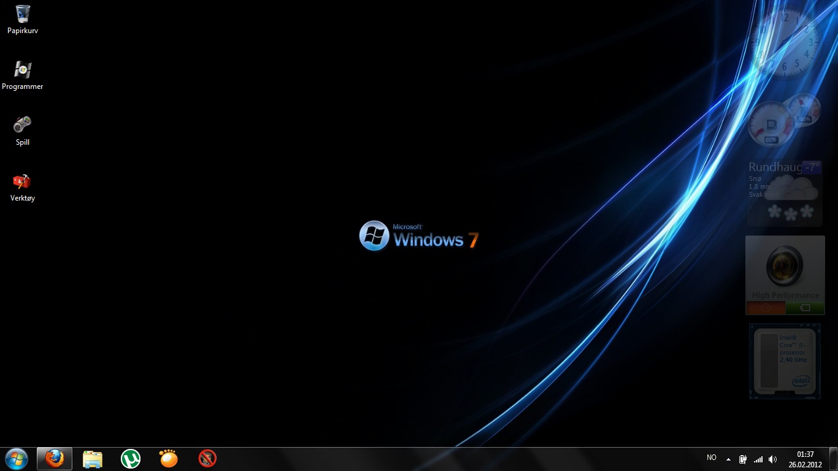
Task: Open the Windows Start menu orb
Action: (17, 459)
